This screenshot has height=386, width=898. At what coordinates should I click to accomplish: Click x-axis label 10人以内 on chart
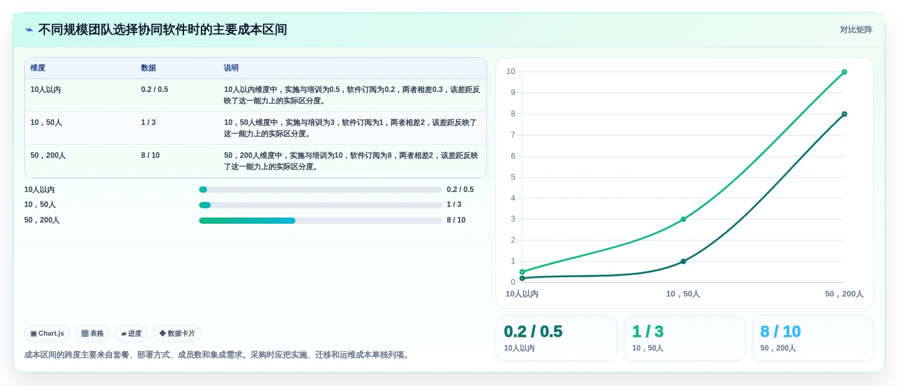tap(522, 294)
